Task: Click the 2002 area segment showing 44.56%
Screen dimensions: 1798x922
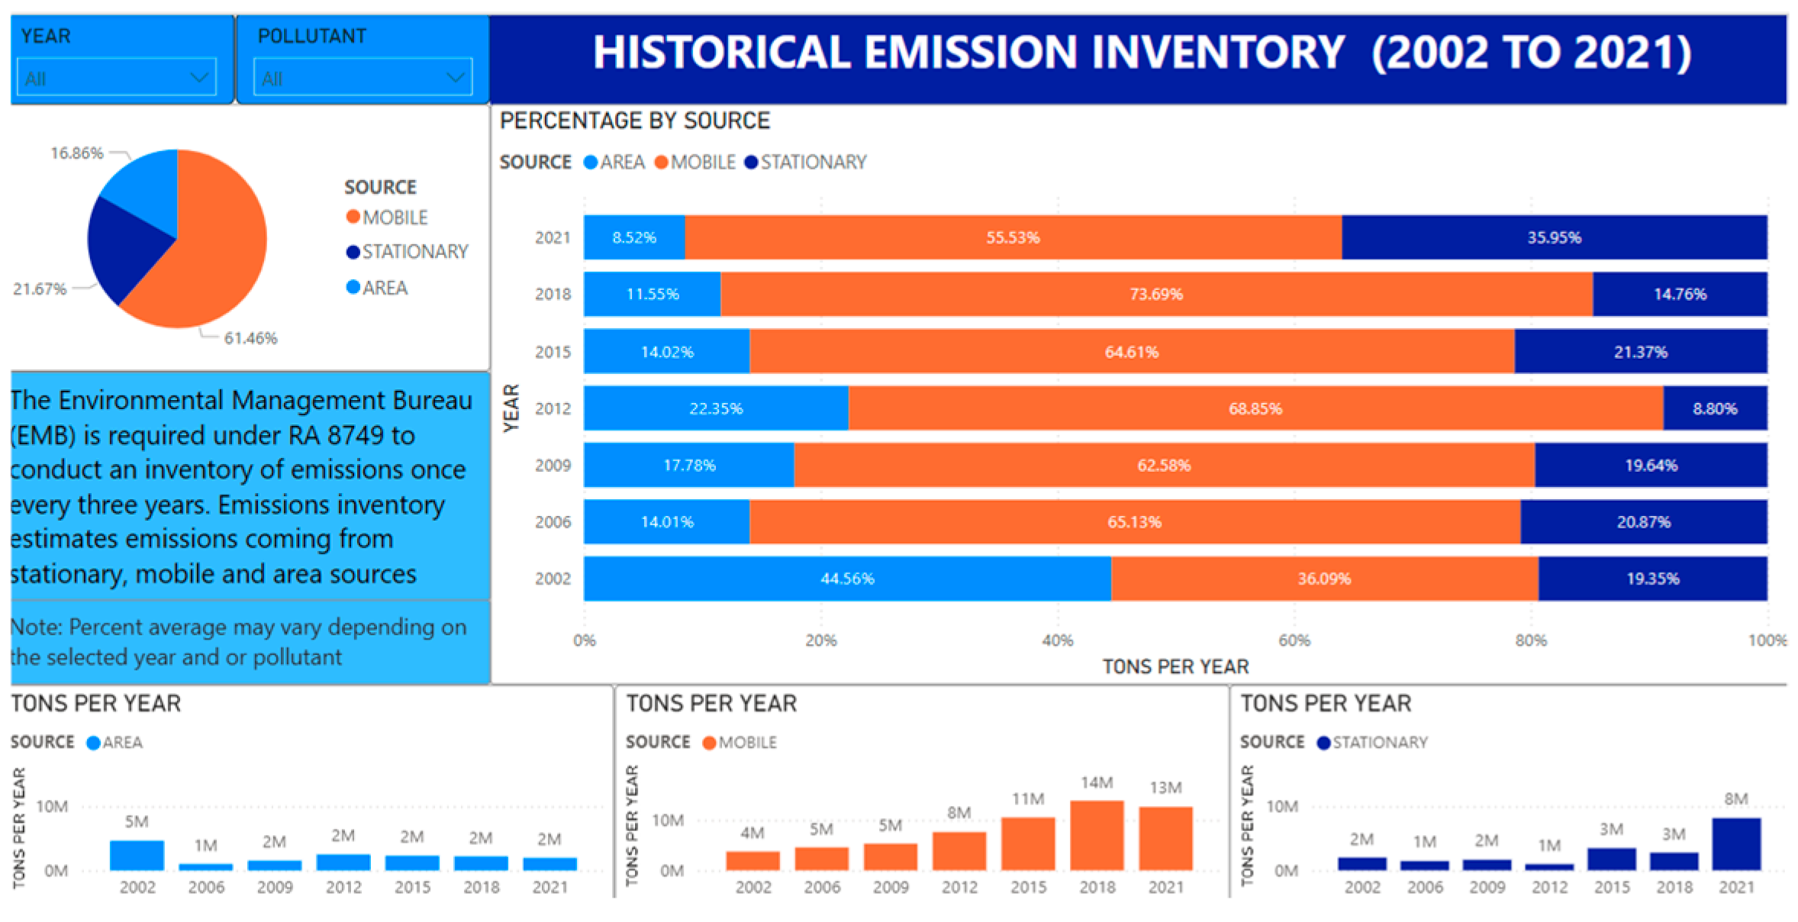Action: [x=848, y=579]
